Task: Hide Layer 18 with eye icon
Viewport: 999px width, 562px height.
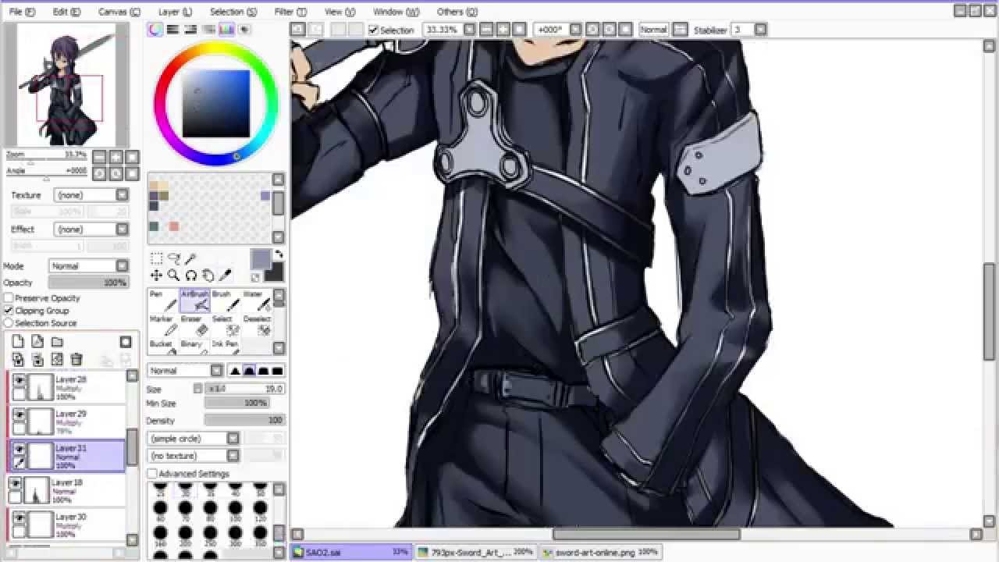Action: 16,483
